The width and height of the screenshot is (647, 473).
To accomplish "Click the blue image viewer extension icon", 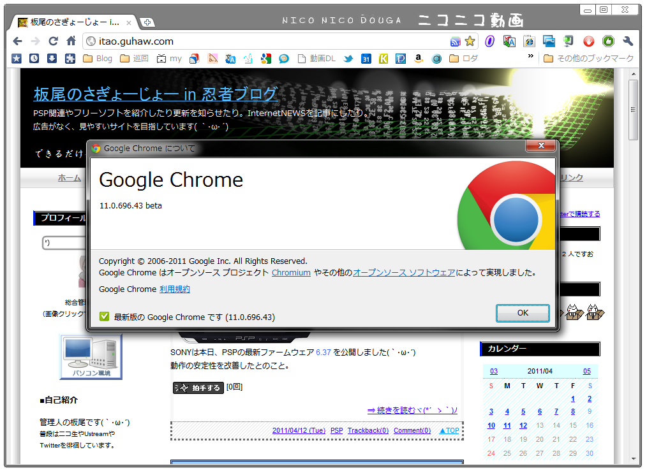I will point(549,41).
